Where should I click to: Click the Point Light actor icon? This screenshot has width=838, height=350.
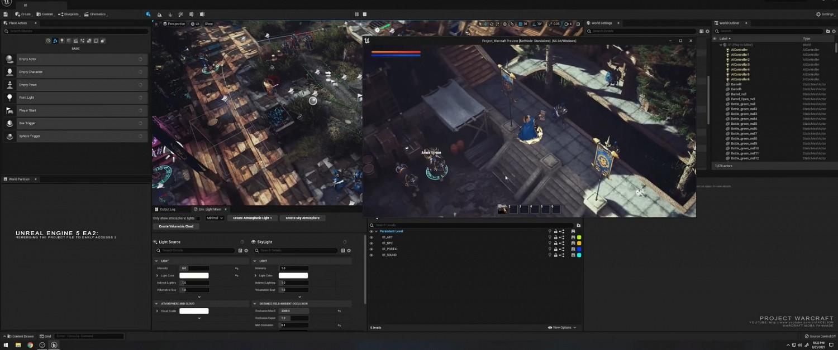click(x=9, y=98)
